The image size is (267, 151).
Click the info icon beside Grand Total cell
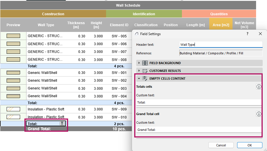259,114
